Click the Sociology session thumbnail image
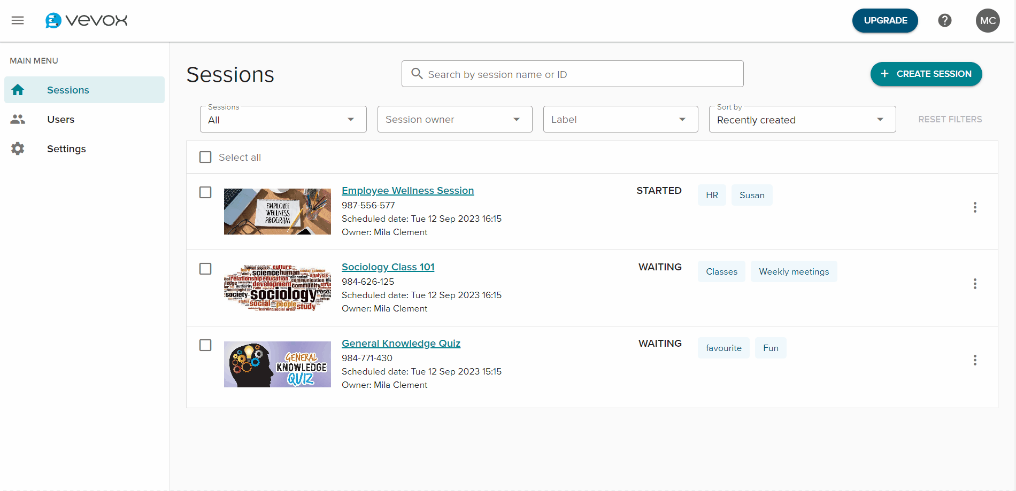 coord(277,288)
